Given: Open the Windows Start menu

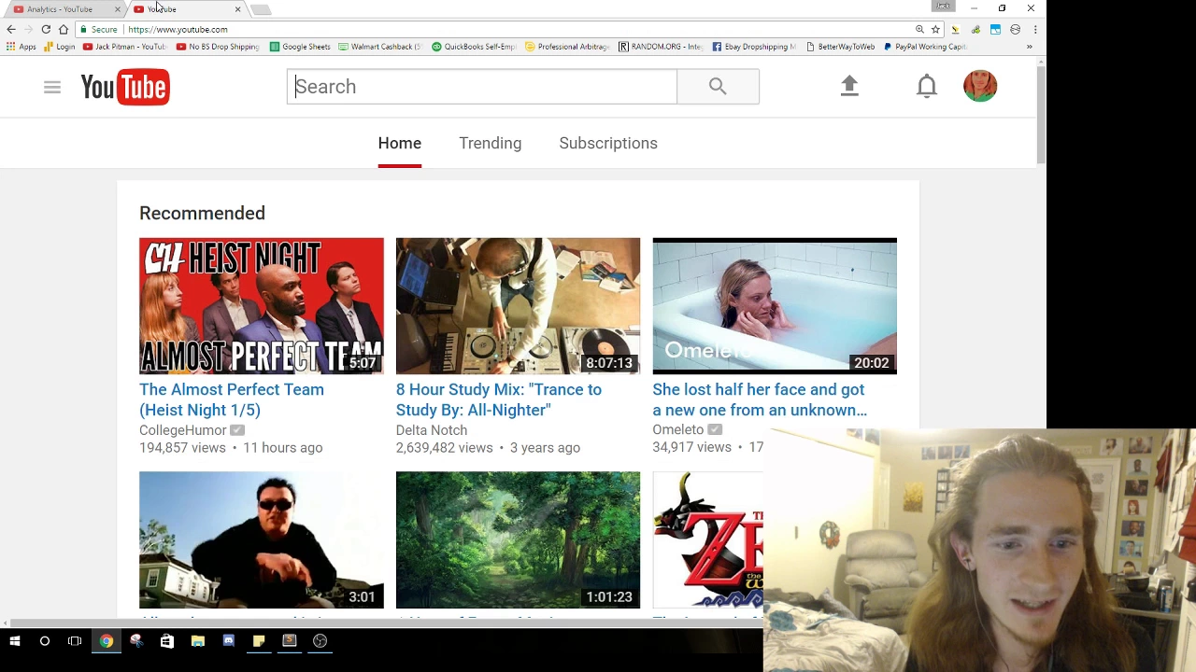Looking at the screenshot, I should pos(15,641).
